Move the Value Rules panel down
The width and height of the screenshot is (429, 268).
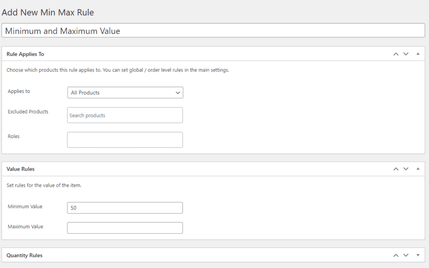(x=406, y=169)
